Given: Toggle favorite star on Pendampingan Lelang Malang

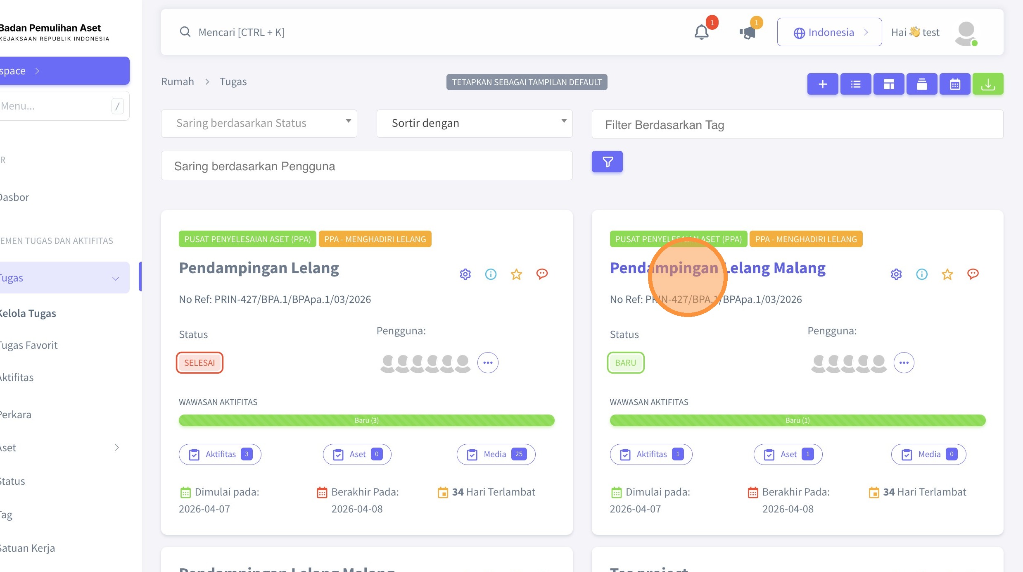Looking at the screenshot, I should tap(947, 274).
